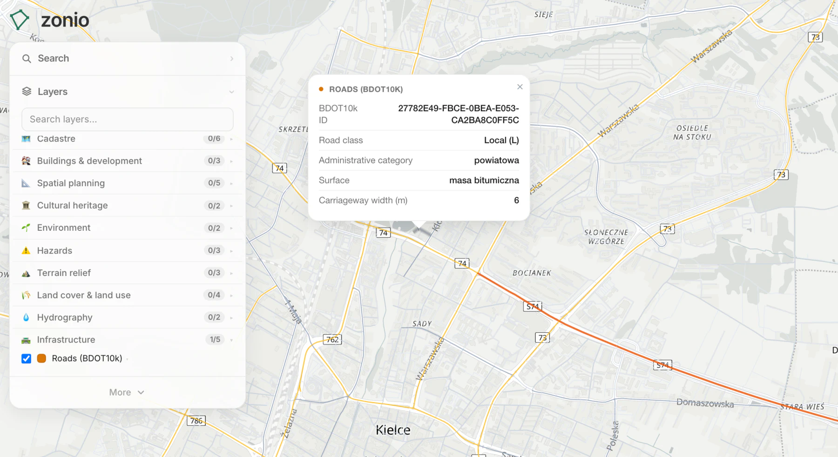Collapse the Infrastructure group arrow
838x457 pixels.
(231, 340)
